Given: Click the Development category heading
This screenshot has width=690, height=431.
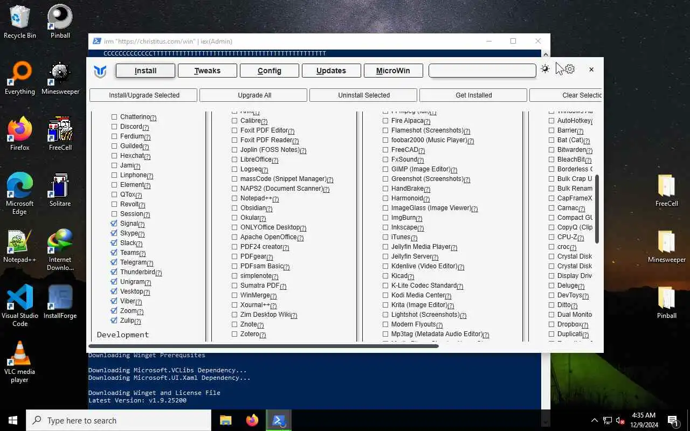Looking at the screenshot, I should click(123, 335).
